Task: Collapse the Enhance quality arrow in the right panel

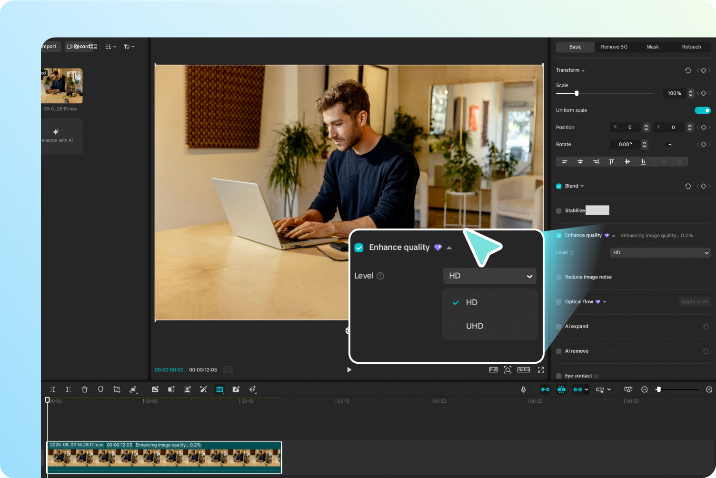Action: pyautogui.click(x=614, y=236)
